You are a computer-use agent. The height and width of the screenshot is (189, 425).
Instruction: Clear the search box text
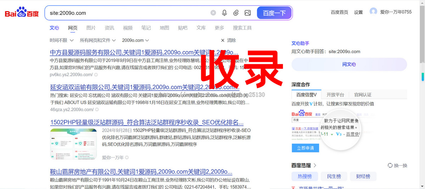(213, 13)
